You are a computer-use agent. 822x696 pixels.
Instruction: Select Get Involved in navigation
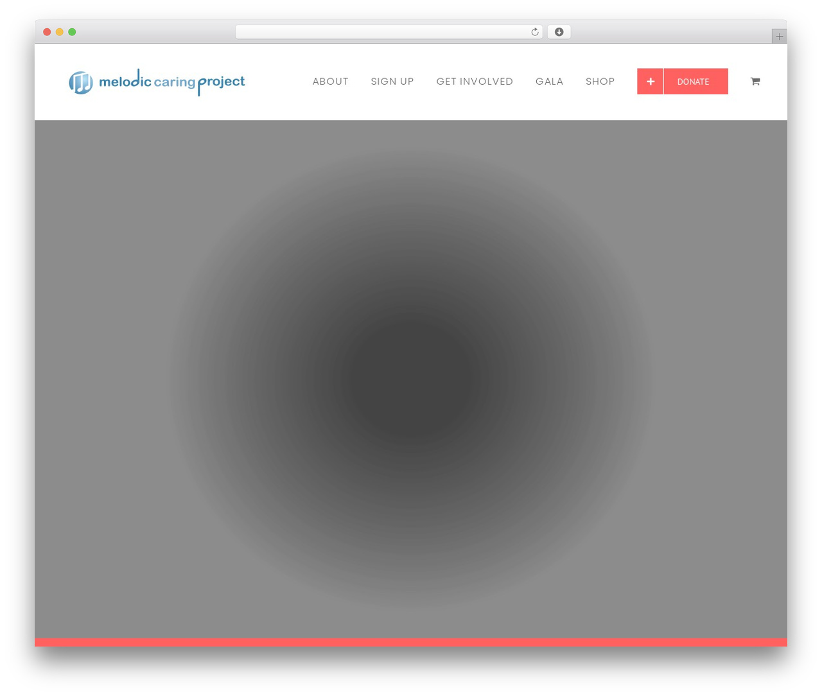click(x=475, y=82)
